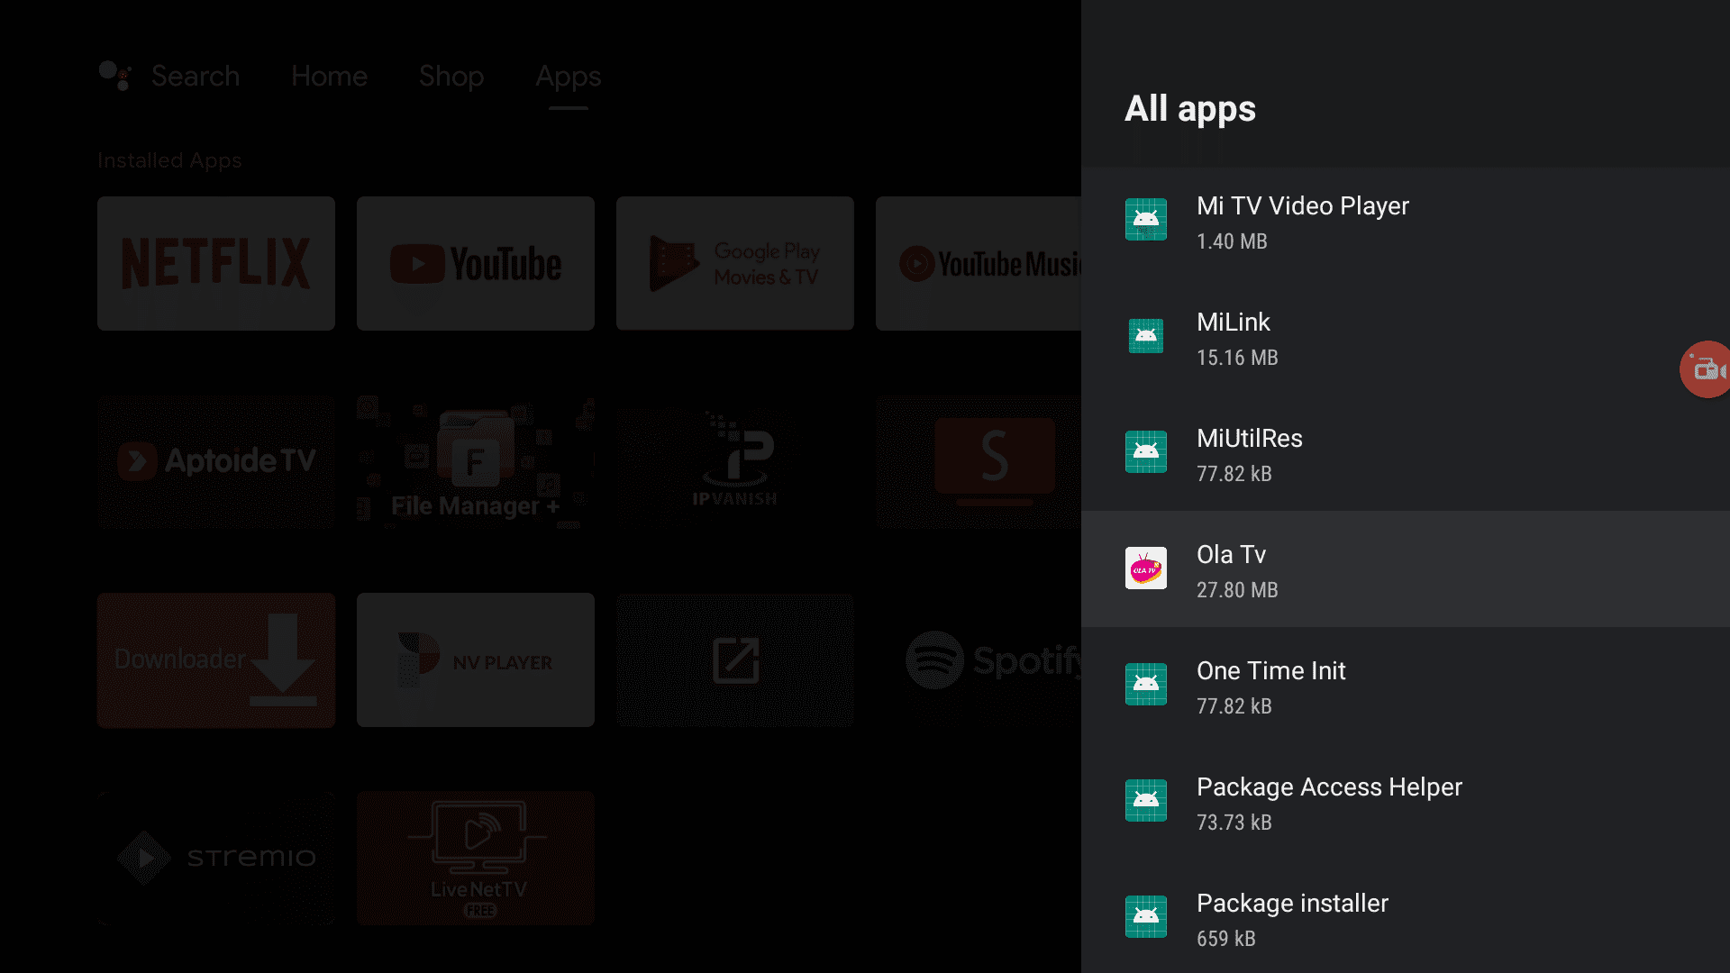Open the One Time Init entry
Image resolution: width=1730 pixels, height=973 pixels.
coord(1406,687)
